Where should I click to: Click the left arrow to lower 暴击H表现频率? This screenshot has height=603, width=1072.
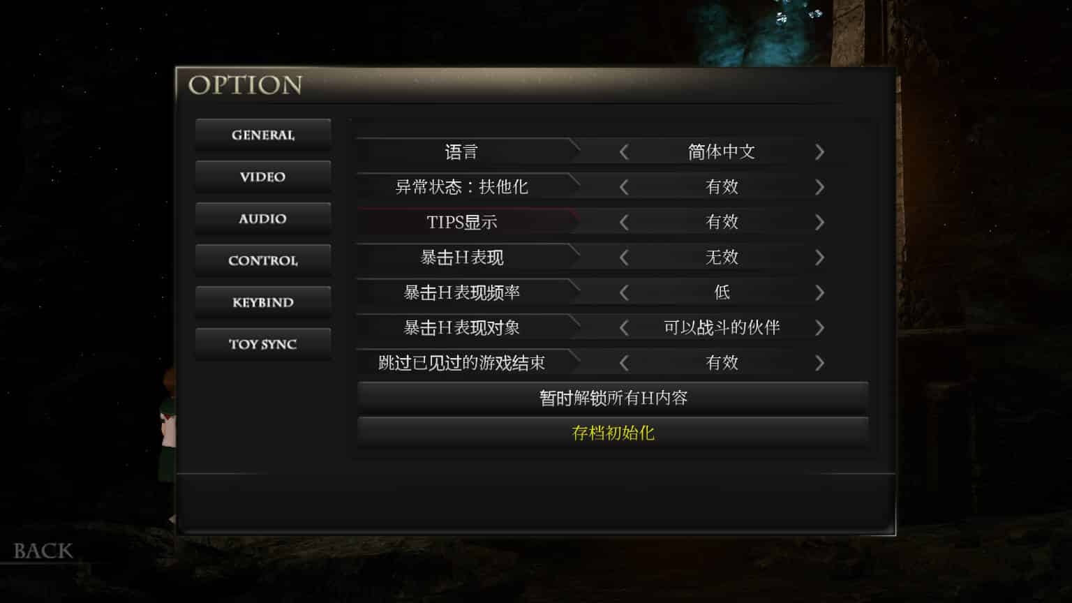click(x=624, y=292)
